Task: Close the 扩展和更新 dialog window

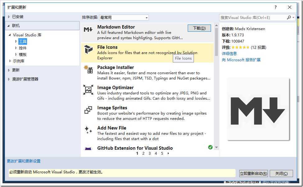Action: (289, 7)
